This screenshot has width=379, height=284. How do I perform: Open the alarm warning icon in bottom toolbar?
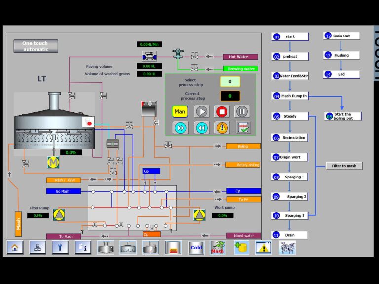[264, 248]
